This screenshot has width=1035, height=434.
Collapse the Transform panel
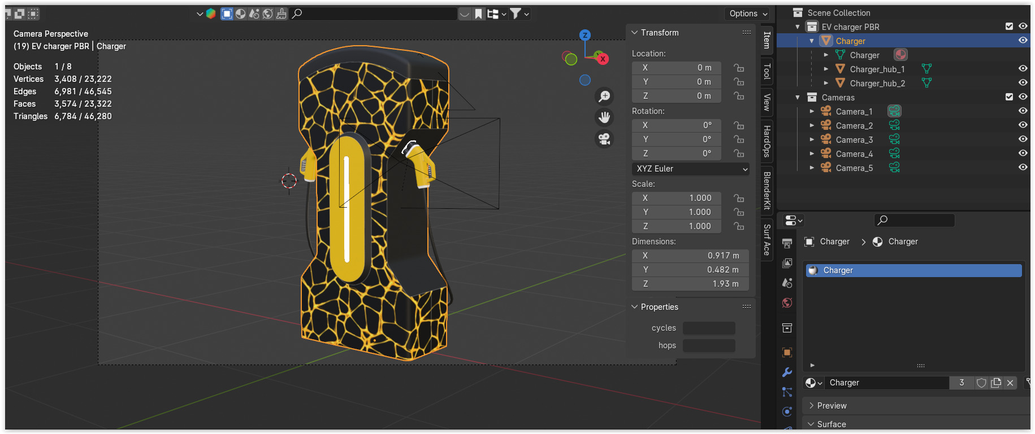(635, 33)
